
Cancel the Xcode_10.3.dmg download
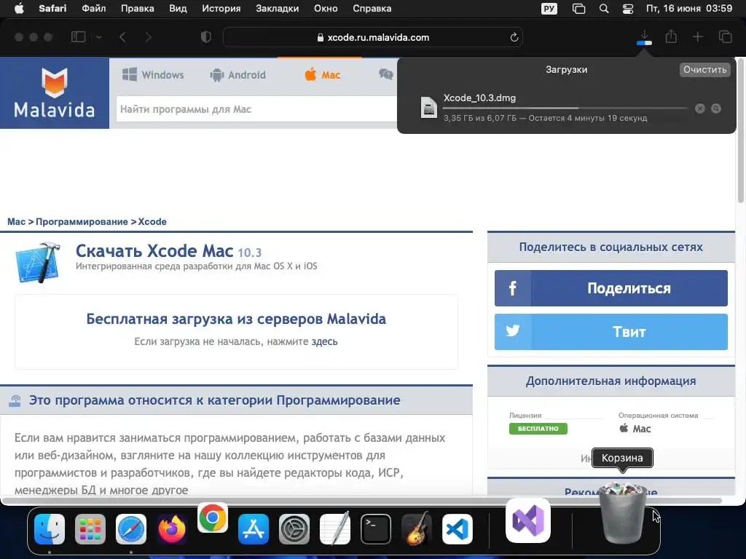tap(700, 108)
